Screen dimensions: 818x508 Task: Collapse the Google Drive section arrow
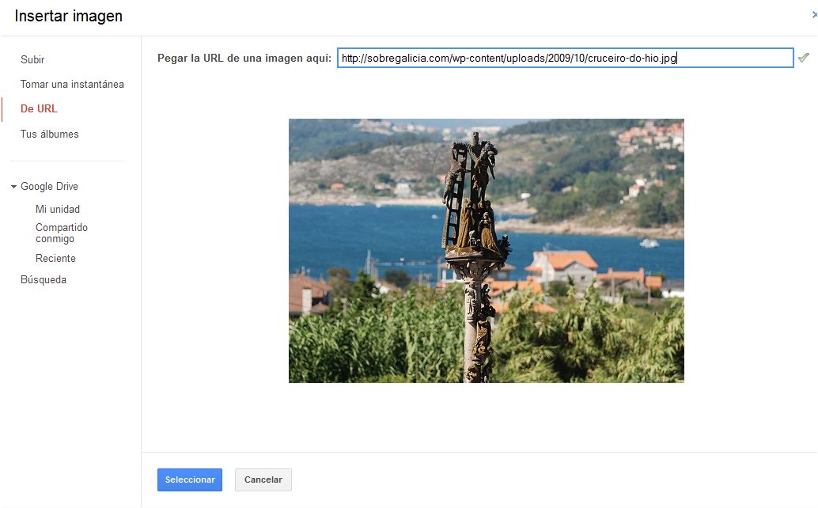pyautogui.click(x=13, y=187)
